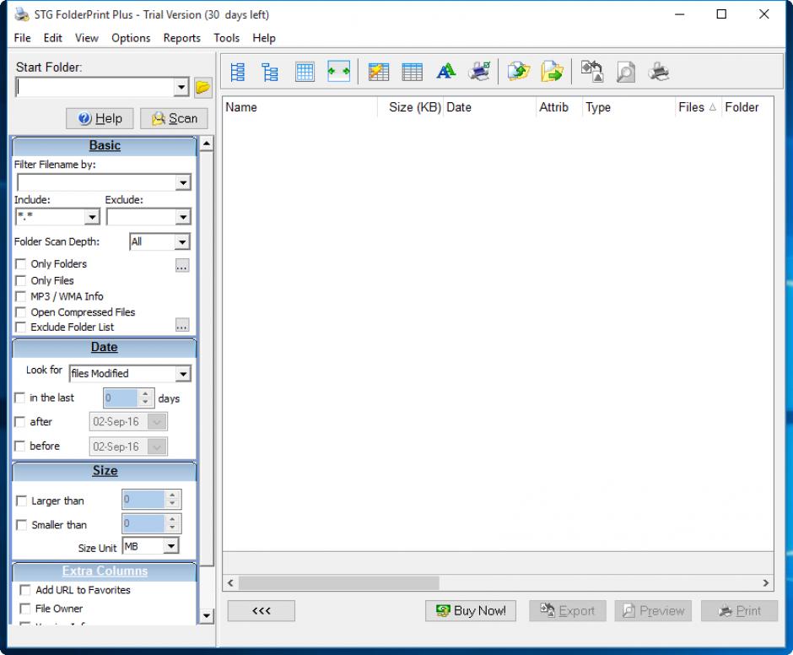793x655 pixels.
Task: Open the Look for files Modified dropdown
Action: (x=182, y=374)
